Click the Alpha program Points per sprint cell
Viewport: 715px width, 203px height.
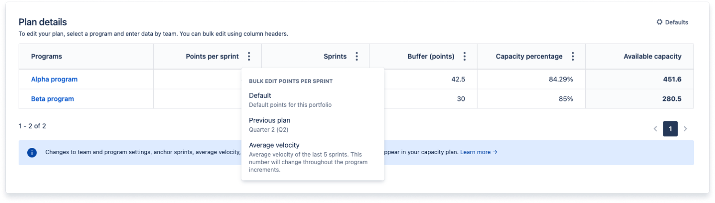[207, 79]
